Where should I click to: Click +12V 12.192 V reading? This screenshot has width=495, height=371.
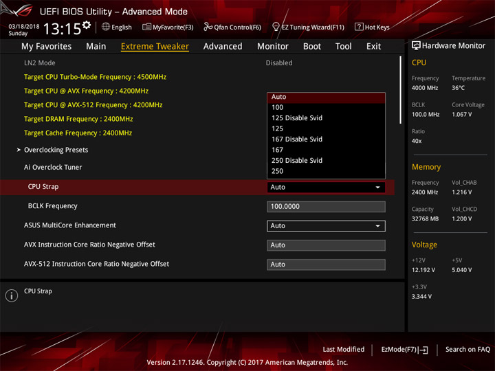pyautogui.click(x=423, y=270)
